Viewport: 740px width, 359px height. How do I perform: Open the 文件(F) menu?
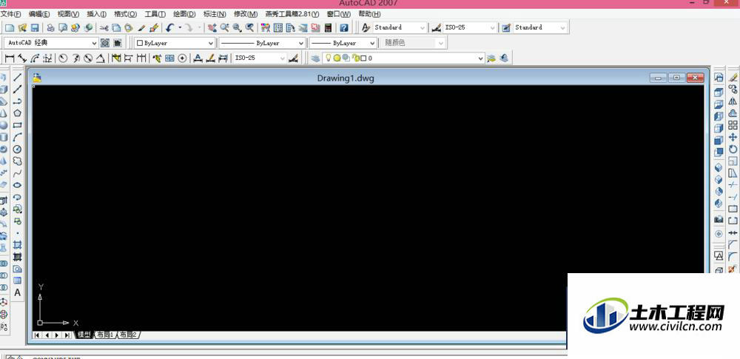pyautogui.click(x=10, y=14)
